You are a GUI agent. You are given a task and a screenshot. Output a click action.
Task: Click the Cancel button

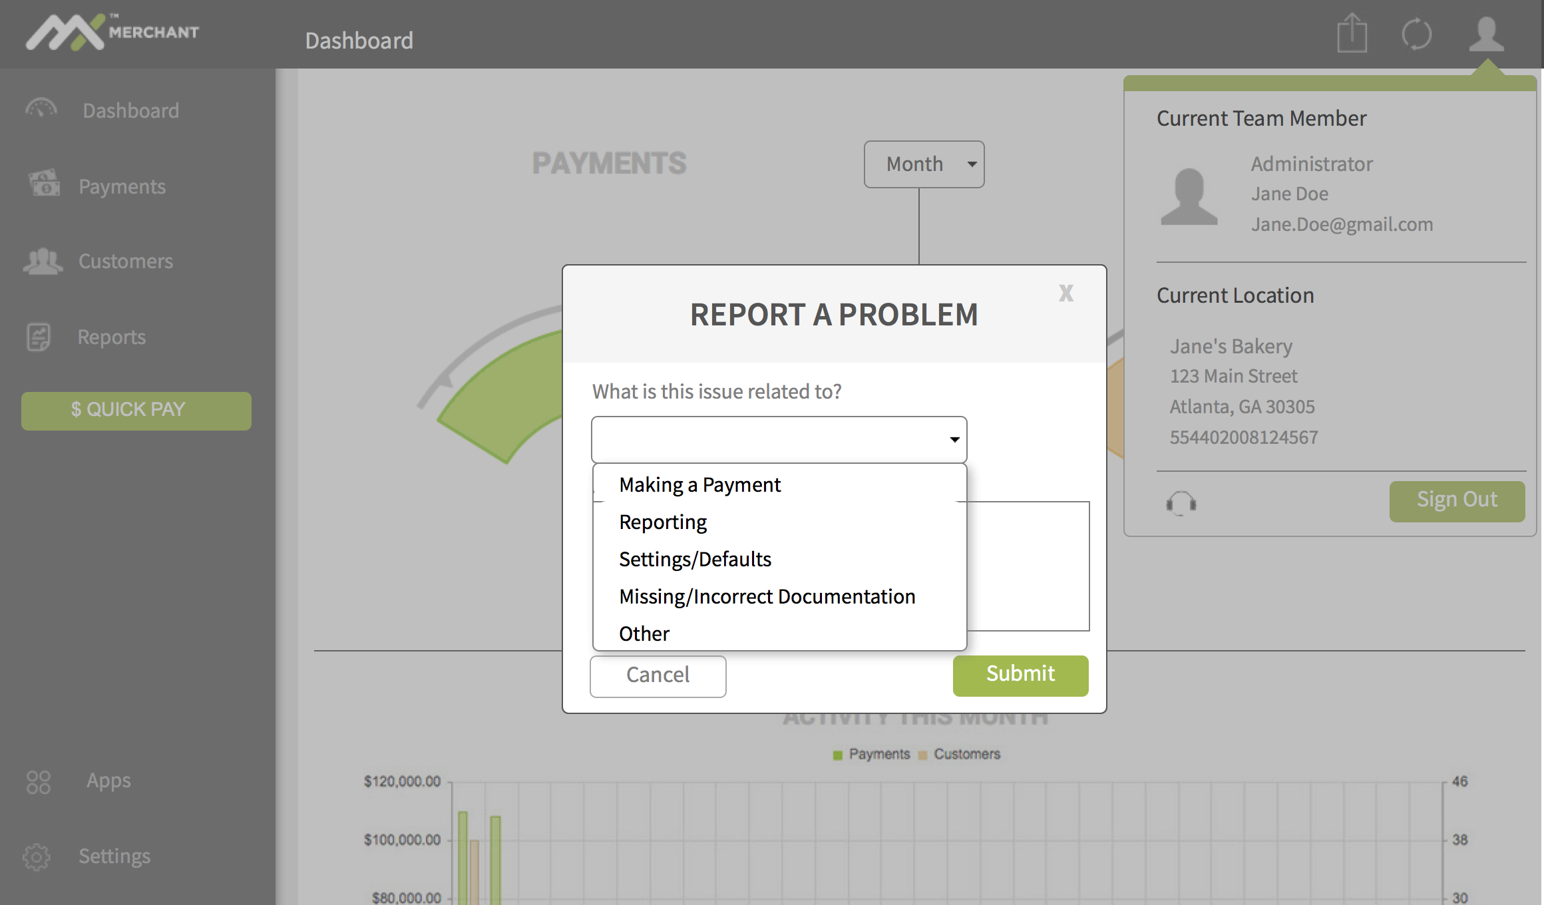click(x=658, y=675)
